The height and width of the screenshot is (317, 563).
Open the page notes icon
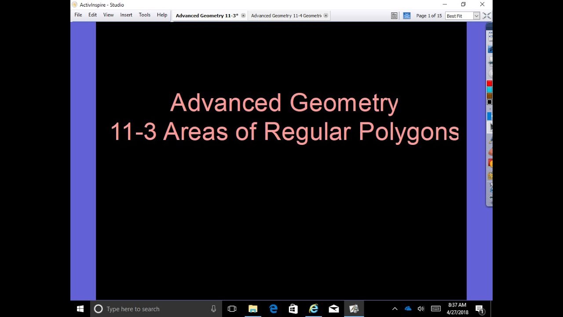395,16
